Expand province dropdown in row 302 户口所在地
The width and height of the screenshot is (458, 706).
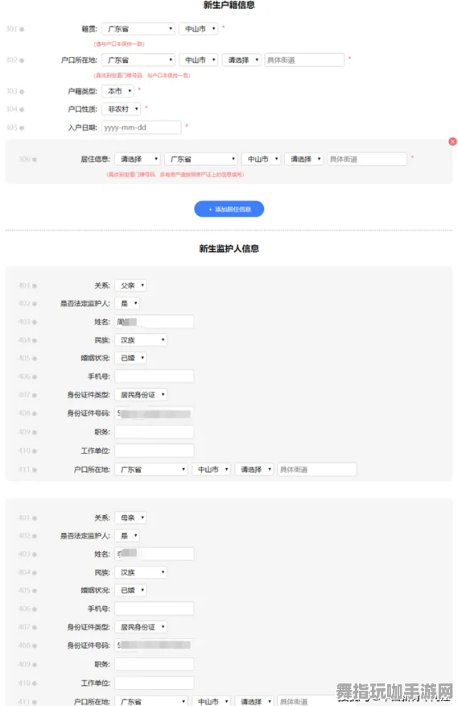pos(138,60)
